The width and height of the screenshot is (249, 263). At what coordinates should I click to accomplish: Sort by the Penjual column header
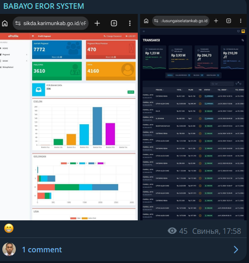(x=160, y=90)
